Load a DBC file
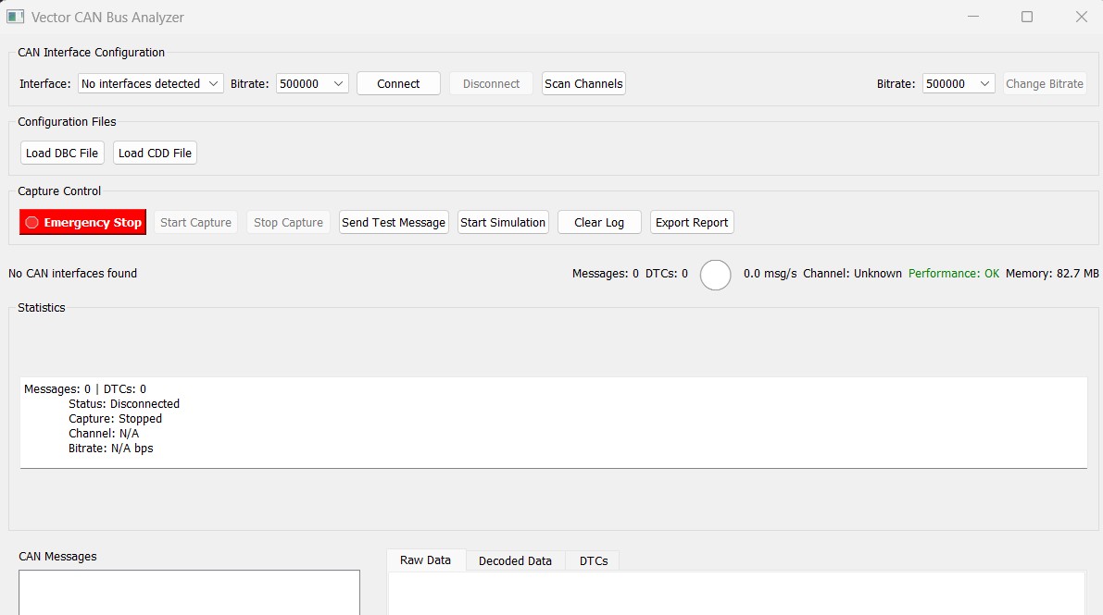This screenshot has width=1103, height=615. 62,154
